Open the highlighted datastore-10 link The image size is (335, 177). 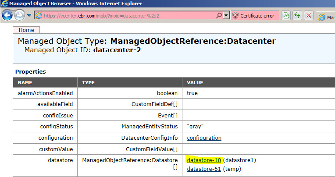click(204, 160)
